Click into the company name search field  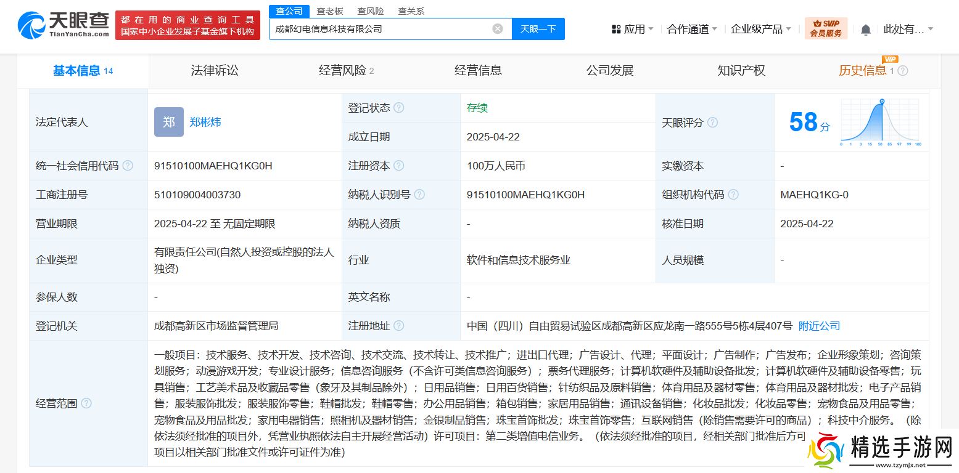379,29
